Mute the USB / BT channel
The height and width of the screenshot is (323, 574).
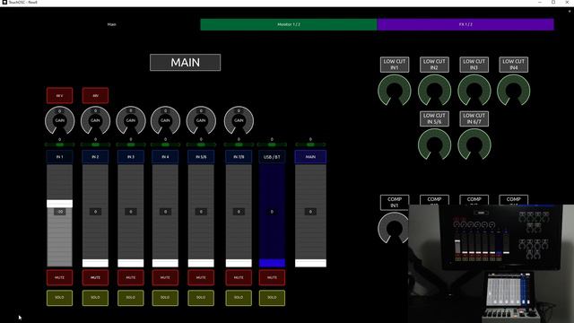[272, 277]
